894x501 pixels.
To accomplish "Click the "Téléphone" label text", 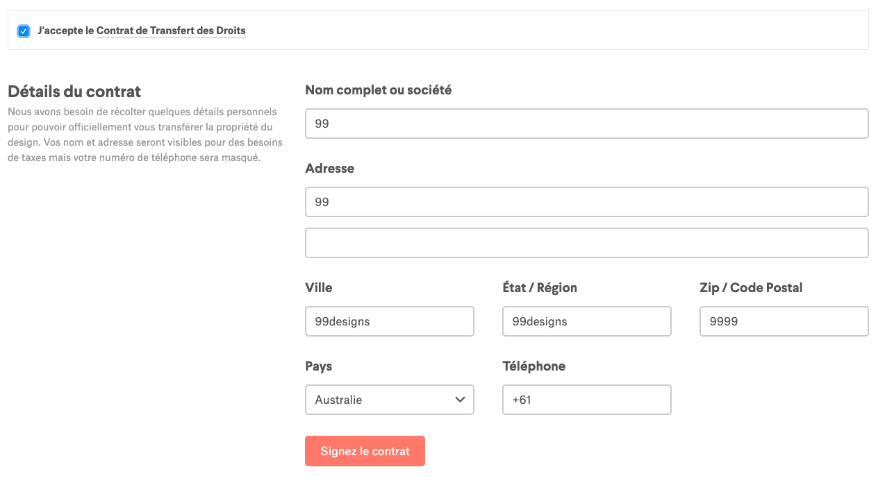I will click(533, 366).
